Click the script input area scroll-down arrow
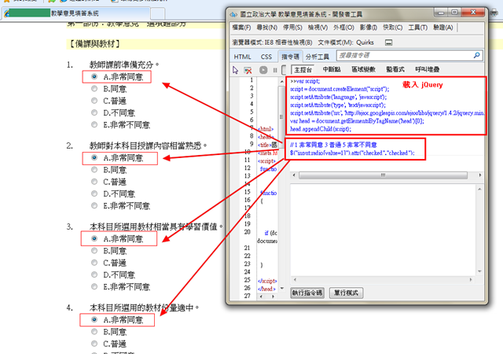Viewport: 503px width, 354px height. (x=479, y=271)
